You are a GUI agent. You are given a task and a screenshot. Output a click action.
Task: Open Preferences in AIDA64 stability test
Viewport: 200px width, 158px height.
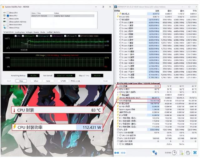coord(75,81)
